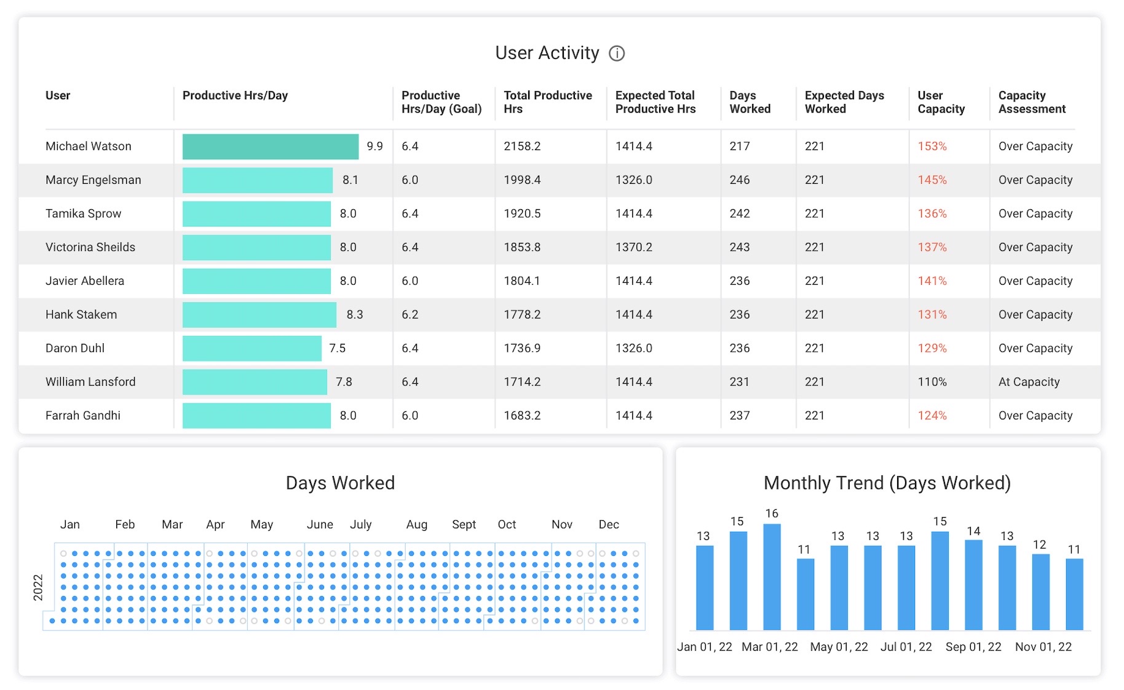This screenshot has height=690, width=1124.
Task: Click Daron Duhl's 7.5 productive hours bar
Action: [251, 349]
